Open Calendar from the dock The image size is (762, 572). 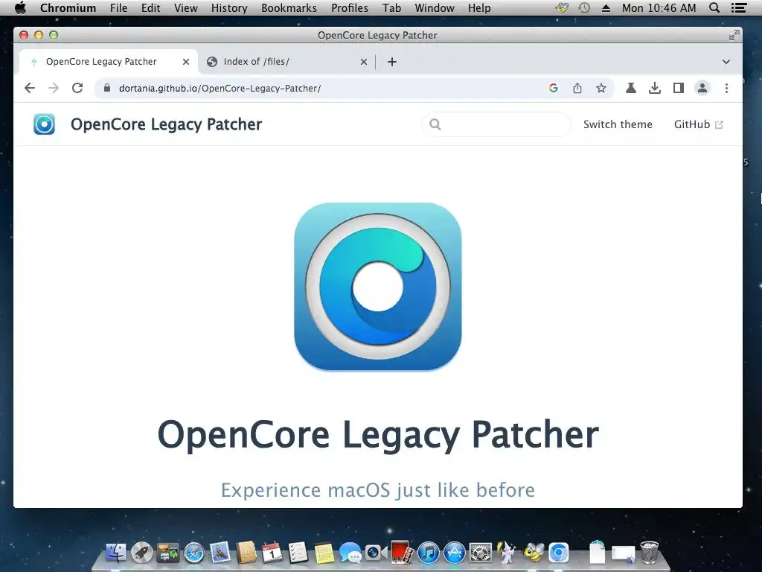(272, 553)
